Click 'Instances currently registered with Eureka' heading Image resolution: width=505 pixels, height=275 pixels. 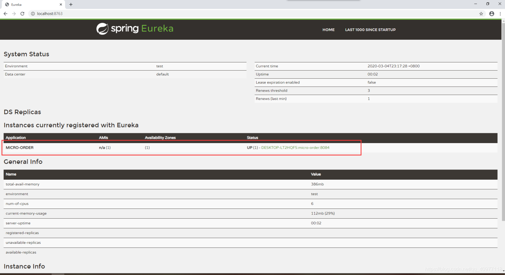click(71, 125)
